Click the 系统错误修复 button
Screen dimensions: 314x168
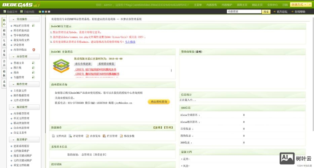pyautogui.click(x=106, y=64)
